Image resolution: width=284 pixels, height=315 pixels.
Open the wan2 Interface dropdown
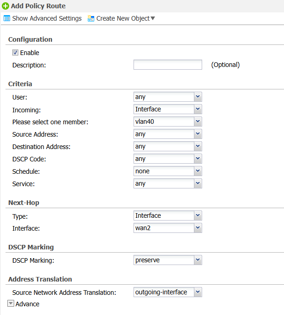coord(168,228)
